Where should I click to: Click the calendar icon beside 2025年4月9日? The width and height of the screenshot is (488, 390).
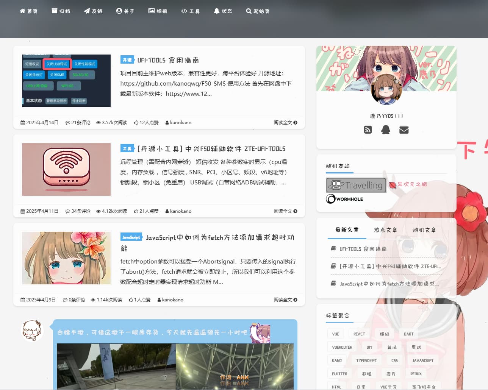tap(22, 300)
